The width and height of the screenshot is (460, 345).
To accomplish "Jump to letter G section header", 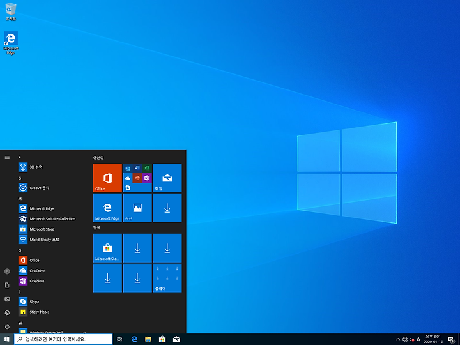I will tap(20, 178).
